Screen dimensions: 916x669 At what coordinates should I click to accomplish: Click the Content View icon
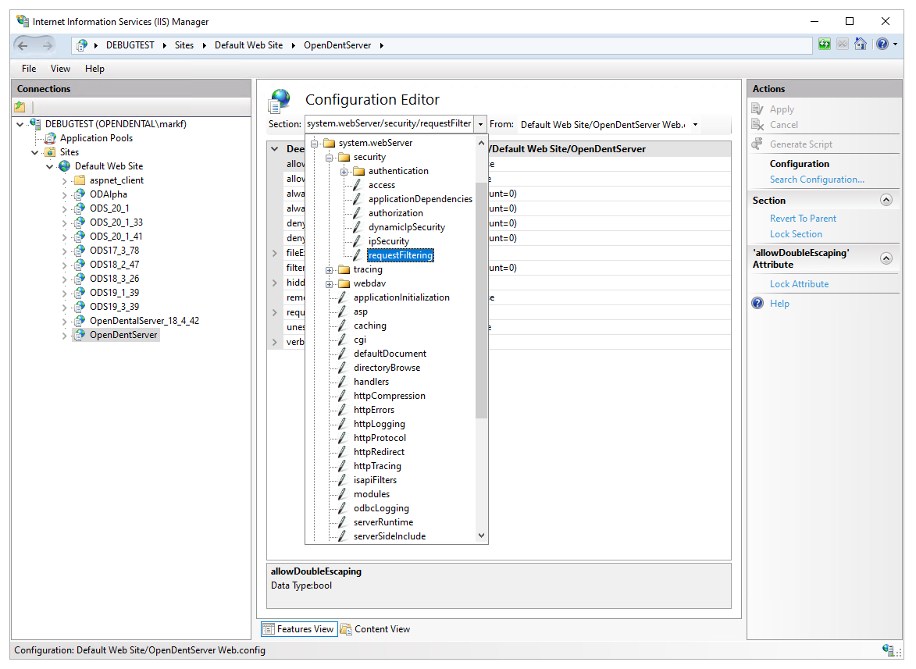[x=347, y=628]
